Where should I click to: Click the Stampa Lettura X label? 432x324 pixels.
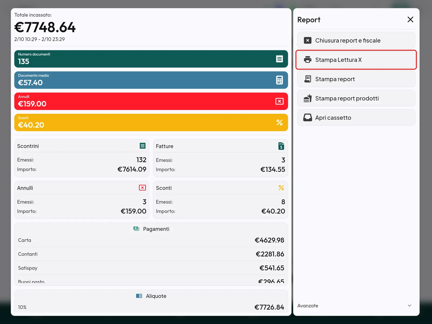click(x=338, y=60)
